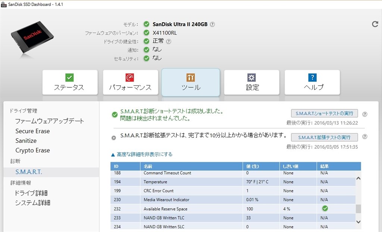The image size is (382, 232).
Task: Click the green checkmark icon on ステータス tab
Action: pyautogui.click(x=69, y=77)
